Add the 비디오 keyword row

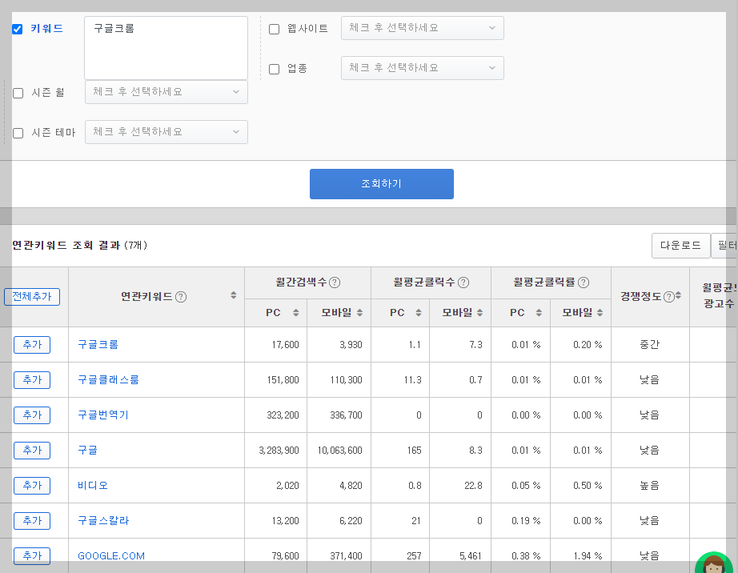click(32, 486)
